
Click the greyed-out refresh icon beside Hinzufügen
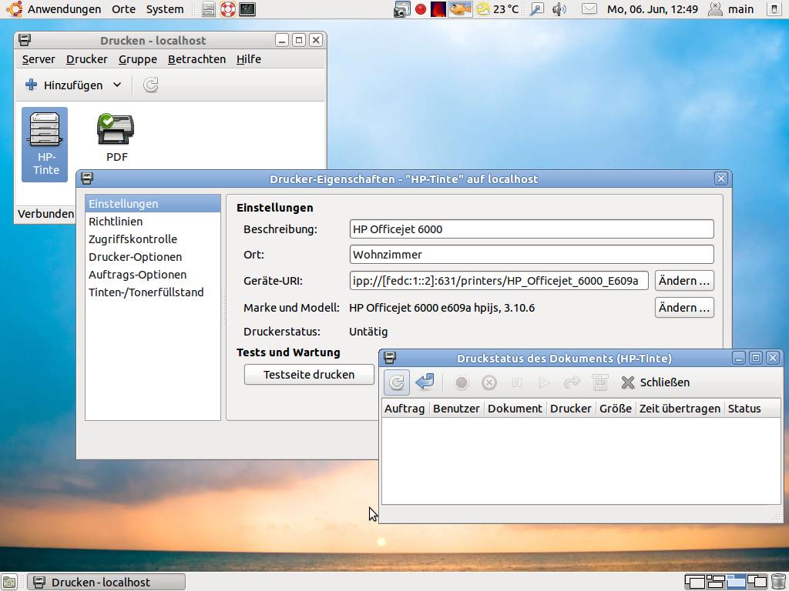[151, 85]
